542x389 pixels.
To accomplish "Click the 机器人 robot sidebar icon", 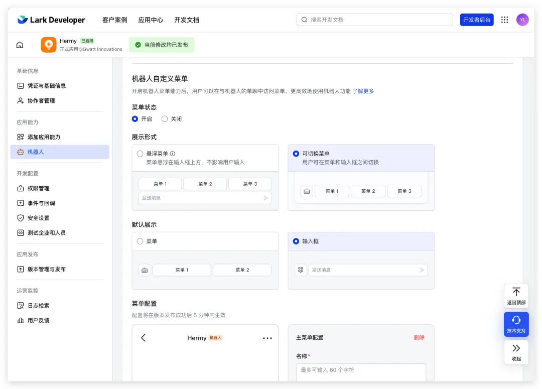I will pyautogui.click(x=21, y=152).
